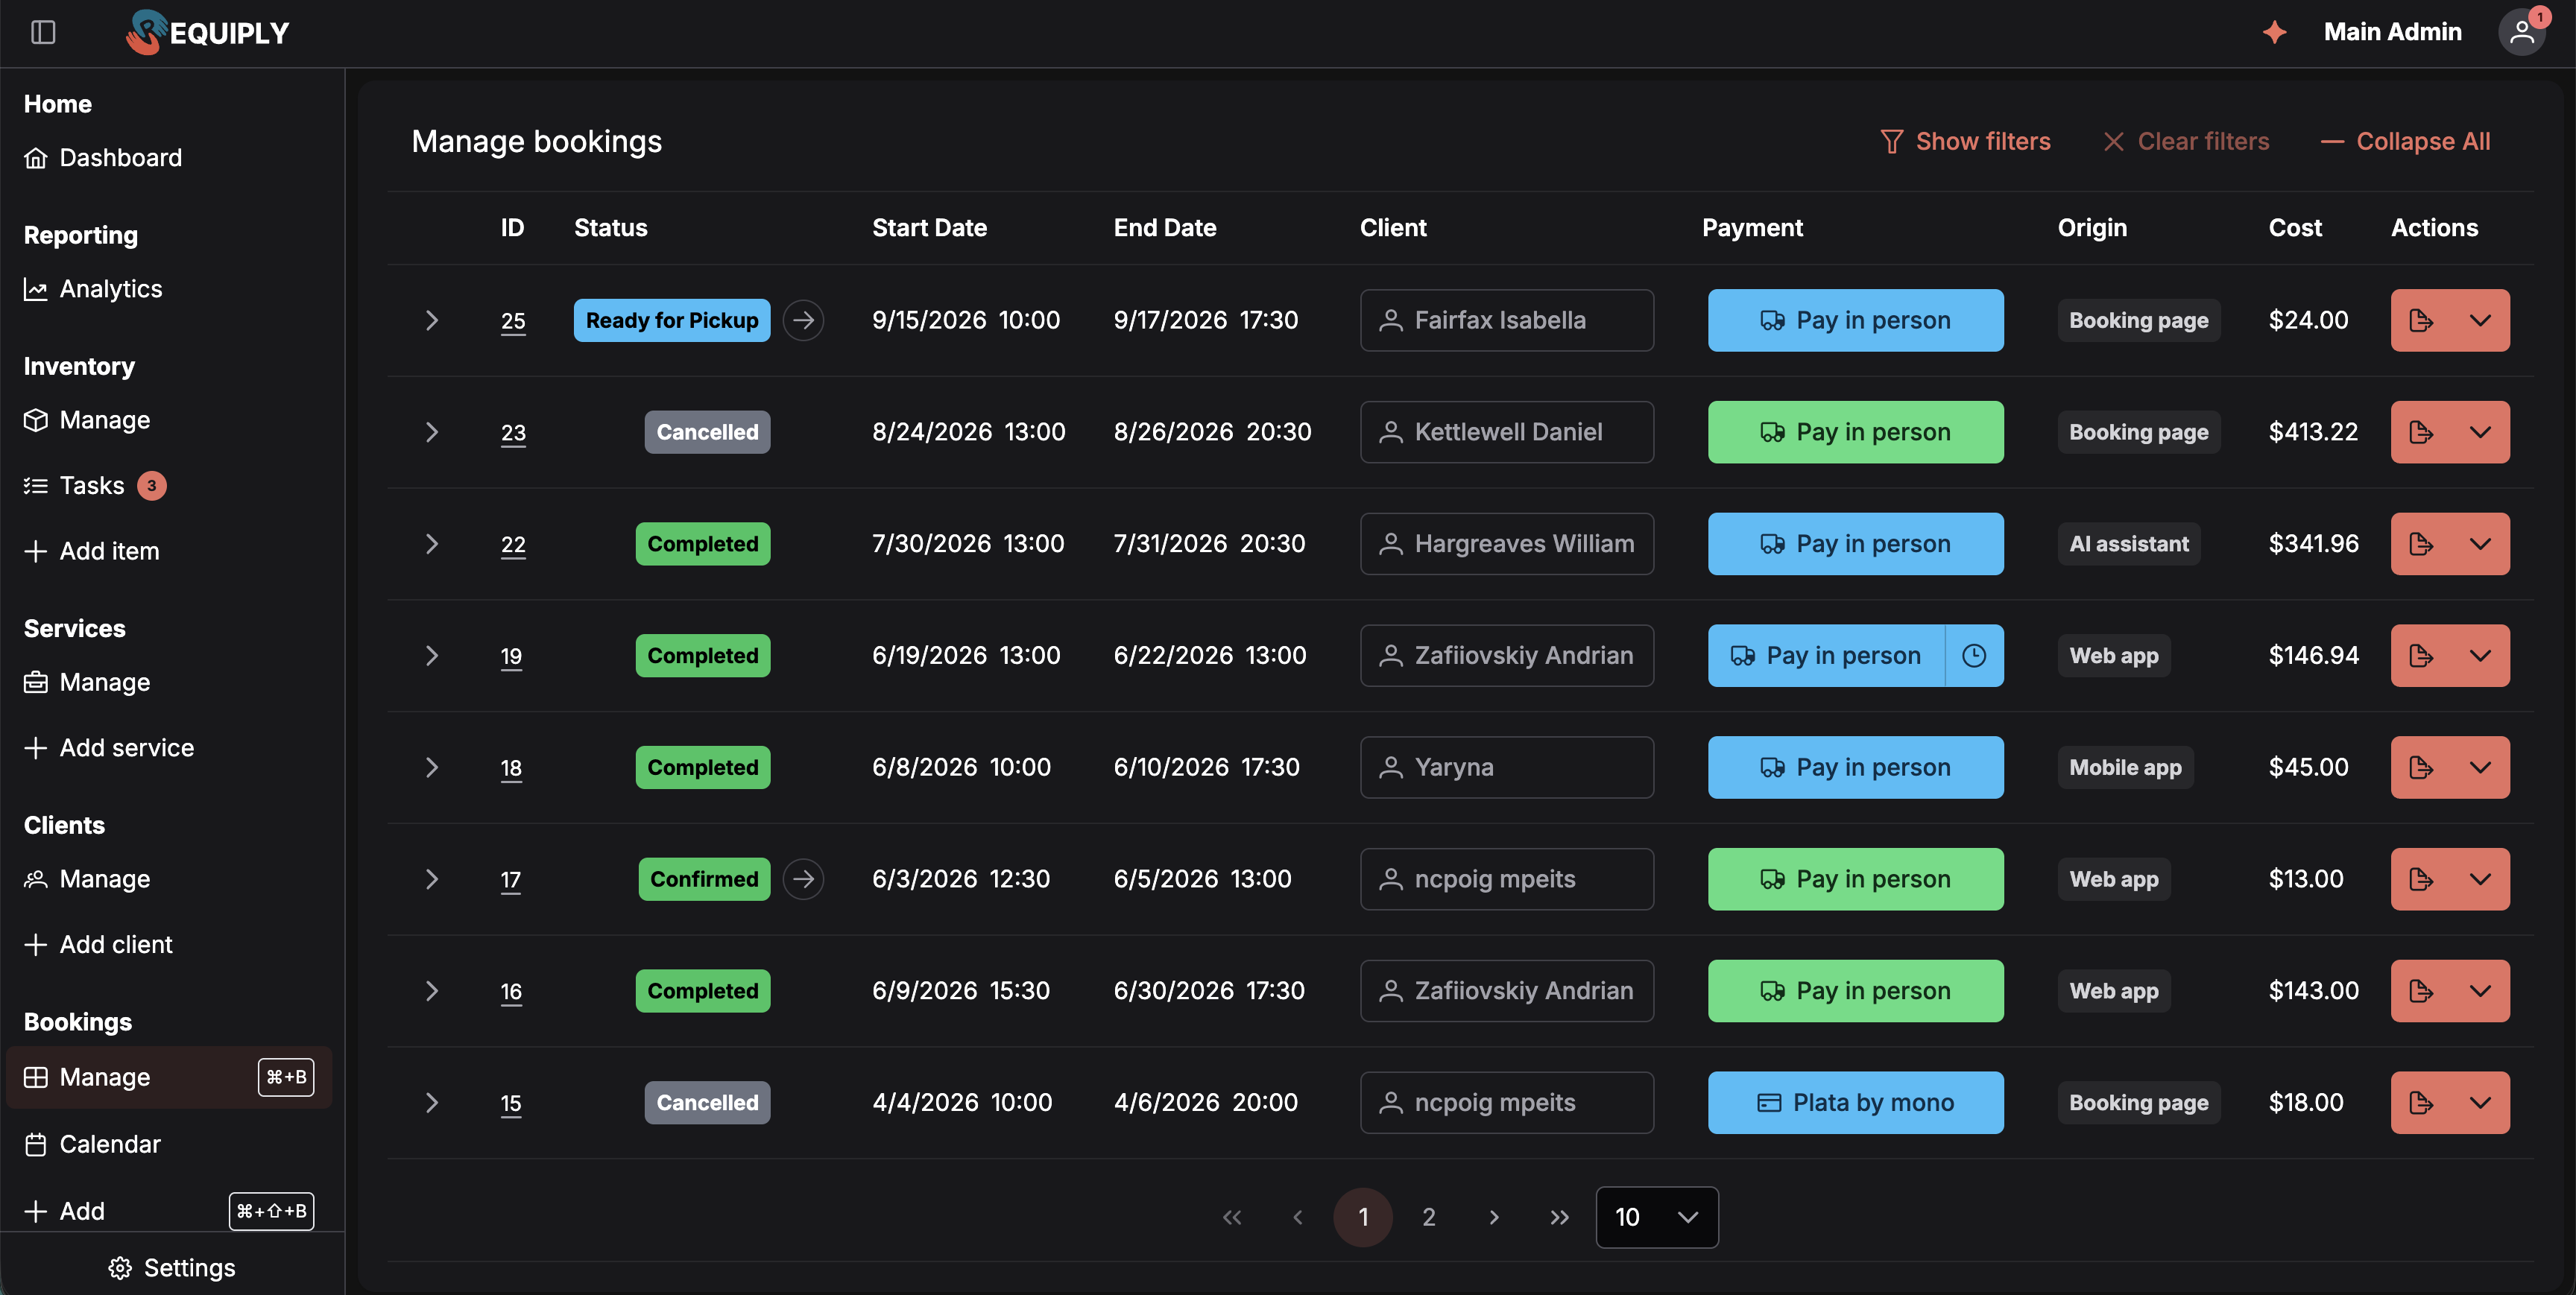The height and width of the screenshot is (1295, 2576).
Task: Click Collapse All
Action: coord(2406,142)
